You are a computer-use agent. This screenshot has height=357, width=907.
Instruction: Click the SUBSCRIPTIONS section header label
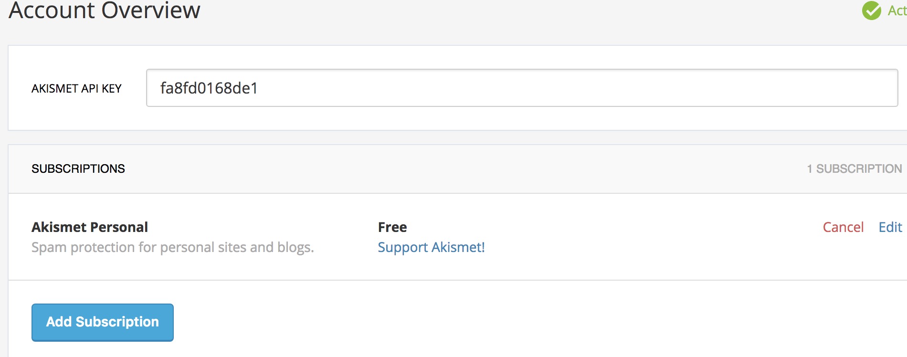(x=78, y=168)
